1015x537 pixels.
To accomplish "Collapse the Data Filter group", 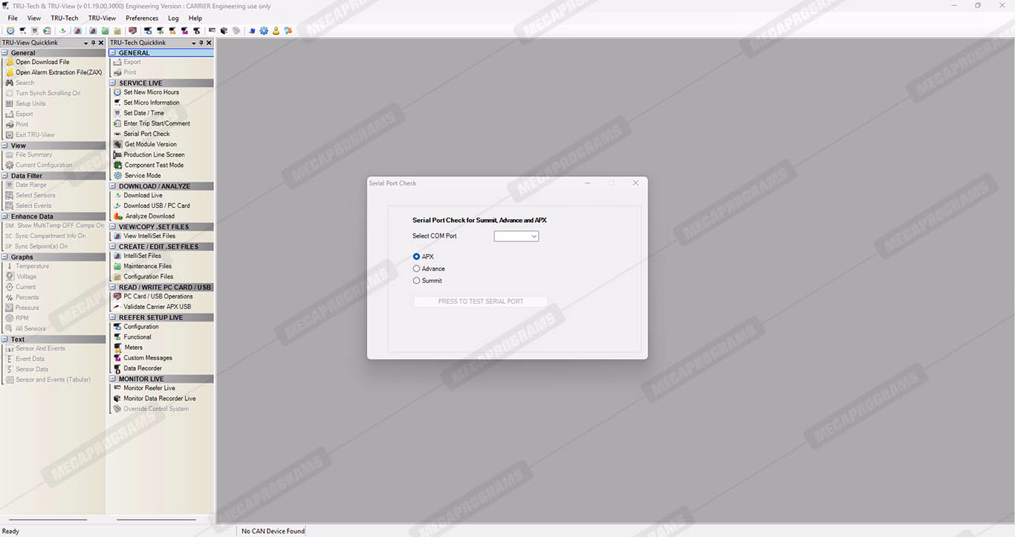I will click(x=5, y=176).
